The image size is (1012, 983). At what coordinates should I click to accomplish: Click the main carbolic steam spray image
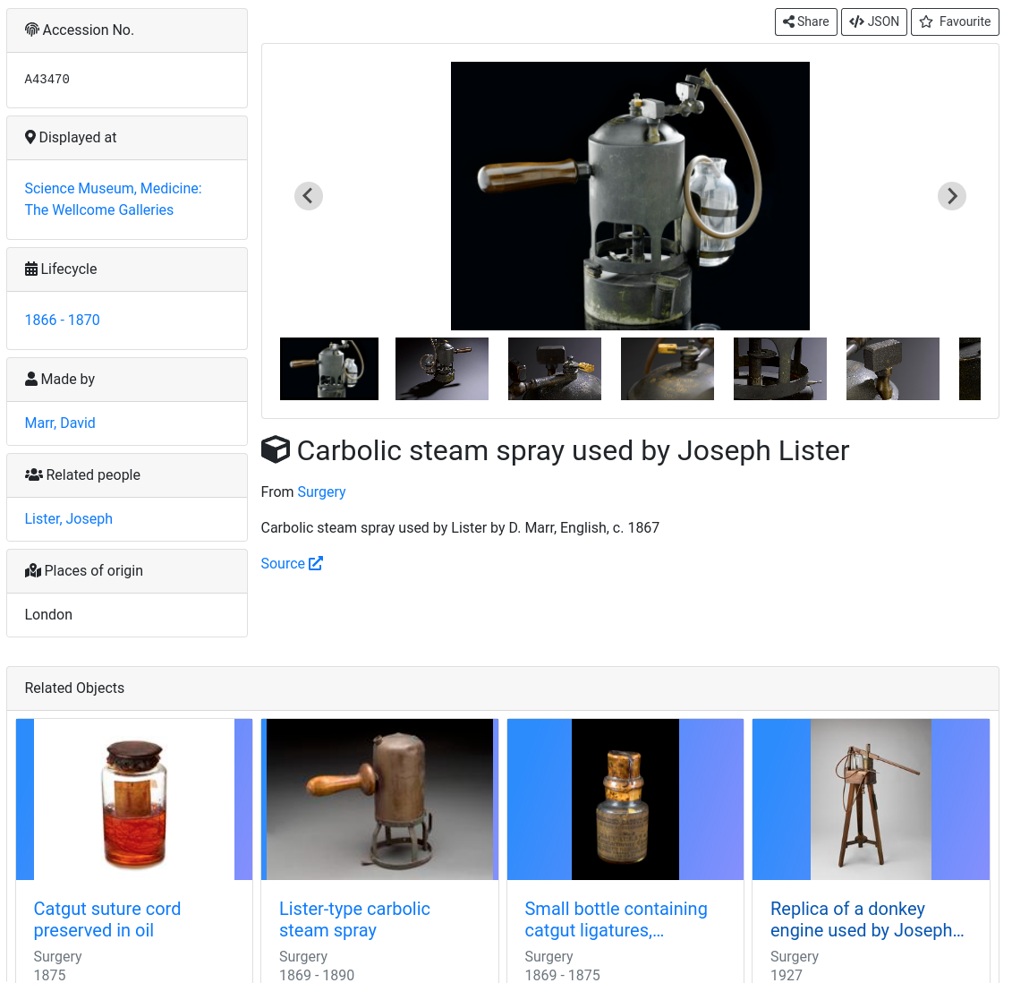tap(630, 196)
